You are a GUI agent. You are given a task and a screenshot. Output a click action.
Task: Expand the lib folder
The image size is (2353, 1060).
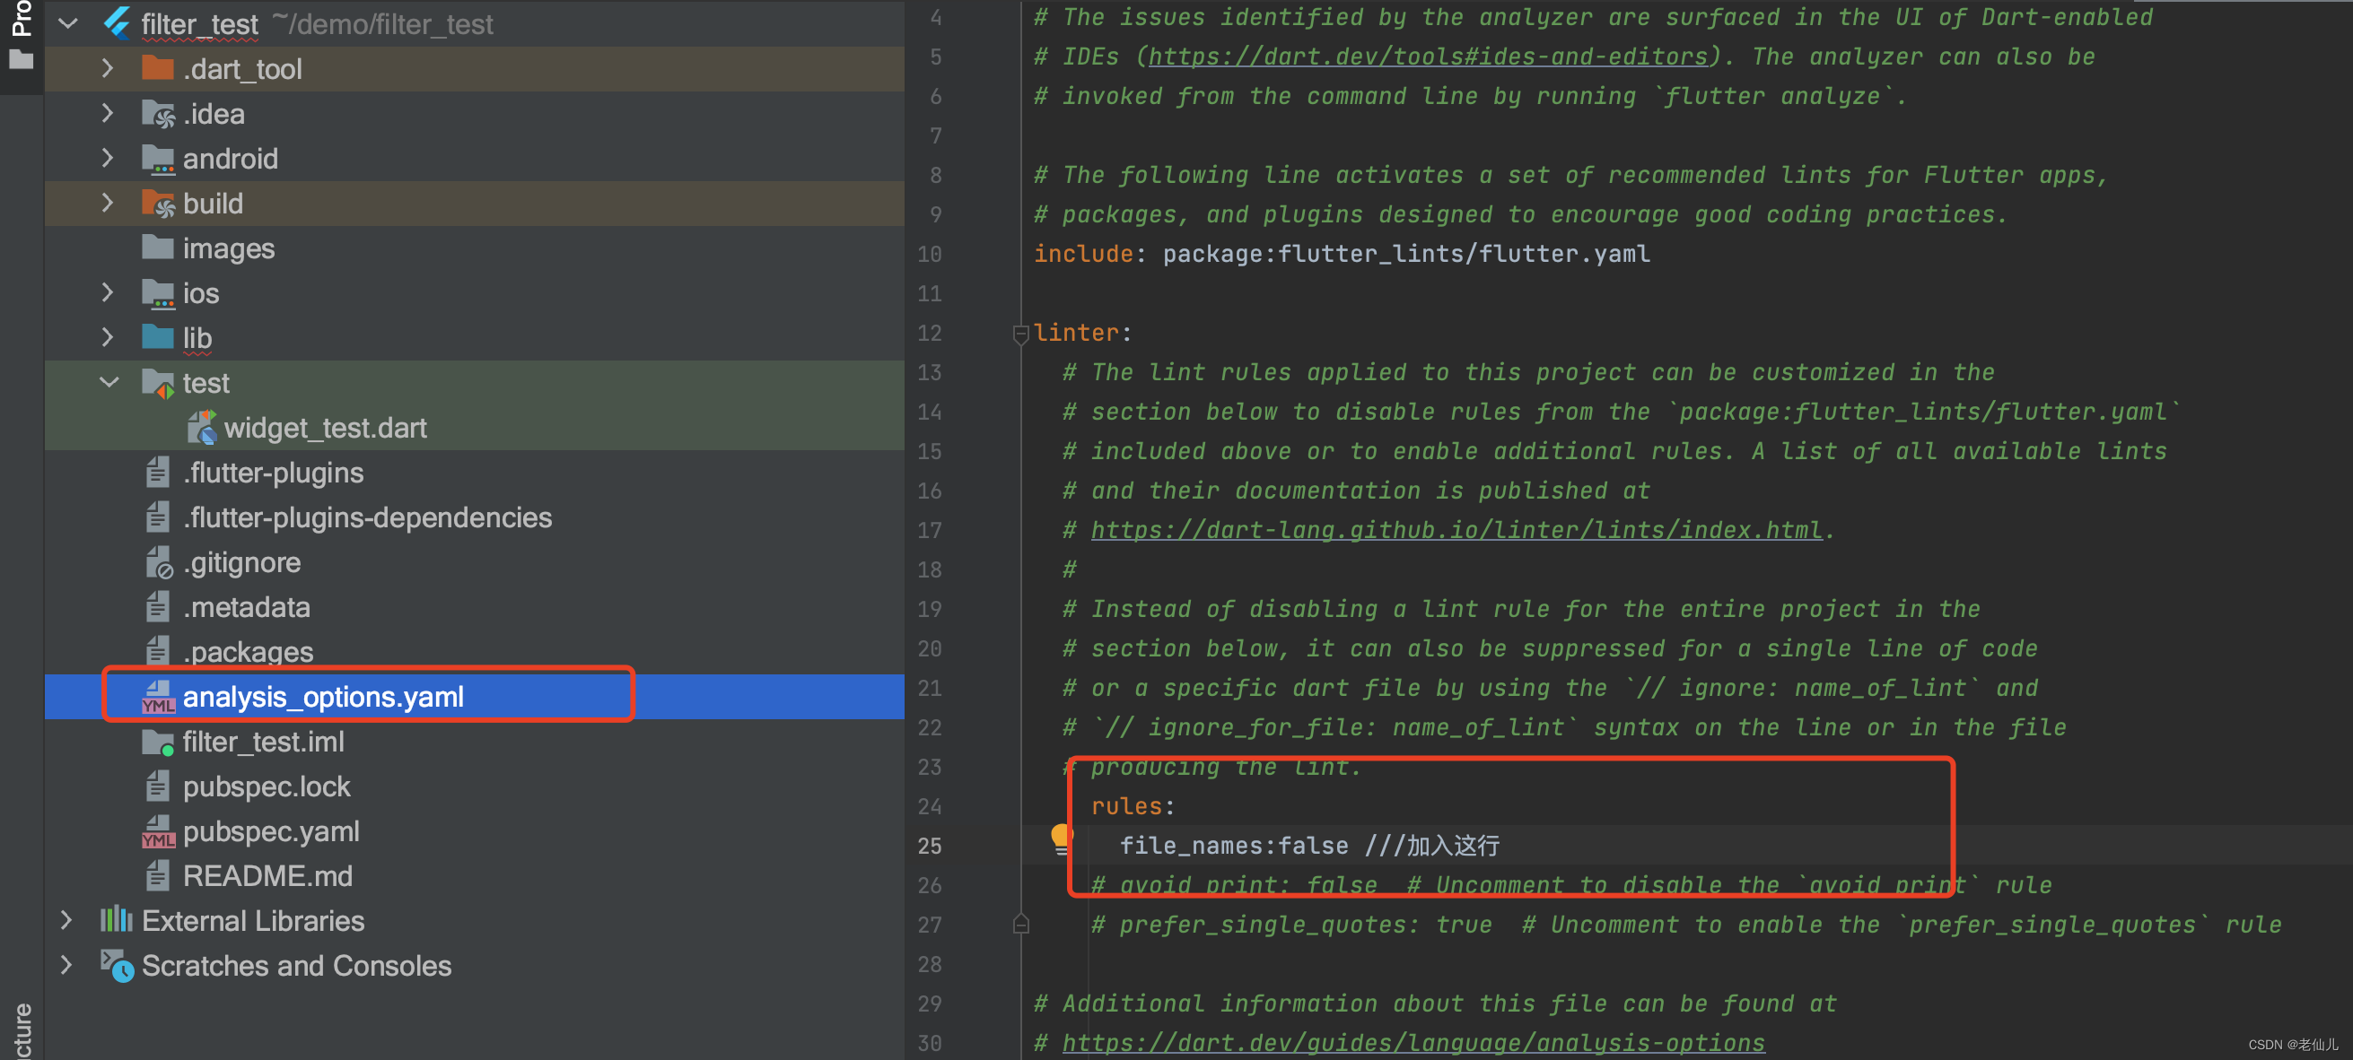(108, 338)
